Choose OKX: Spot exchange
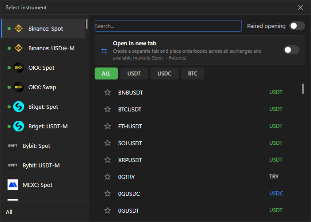 coord(43,67)
